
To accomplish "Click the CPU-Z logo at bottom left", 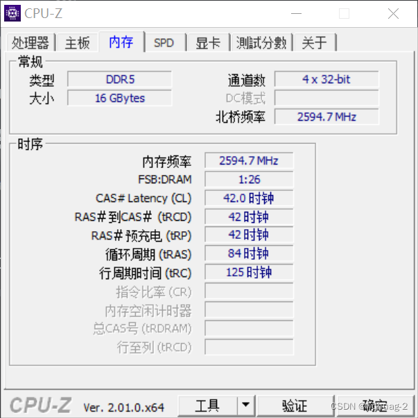I will 41,406.
